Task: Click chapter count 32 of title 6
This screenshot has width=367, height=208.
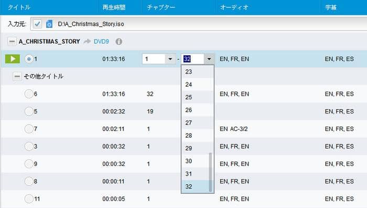Action: coord(150,94)
